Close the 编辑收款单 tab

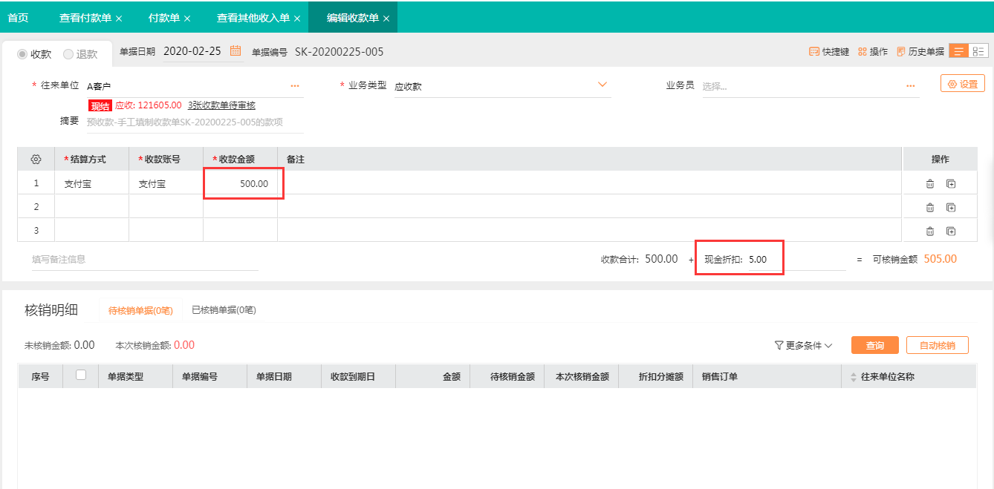pos(386,18)
